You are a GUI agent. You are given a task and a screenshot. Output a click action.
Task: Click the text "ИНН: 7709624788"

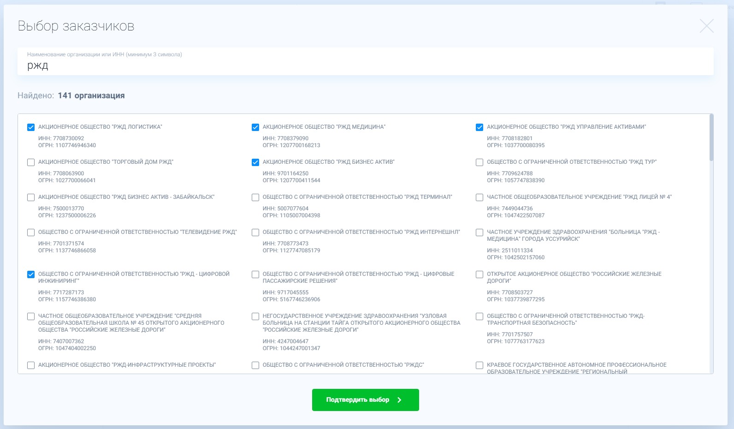510,173
